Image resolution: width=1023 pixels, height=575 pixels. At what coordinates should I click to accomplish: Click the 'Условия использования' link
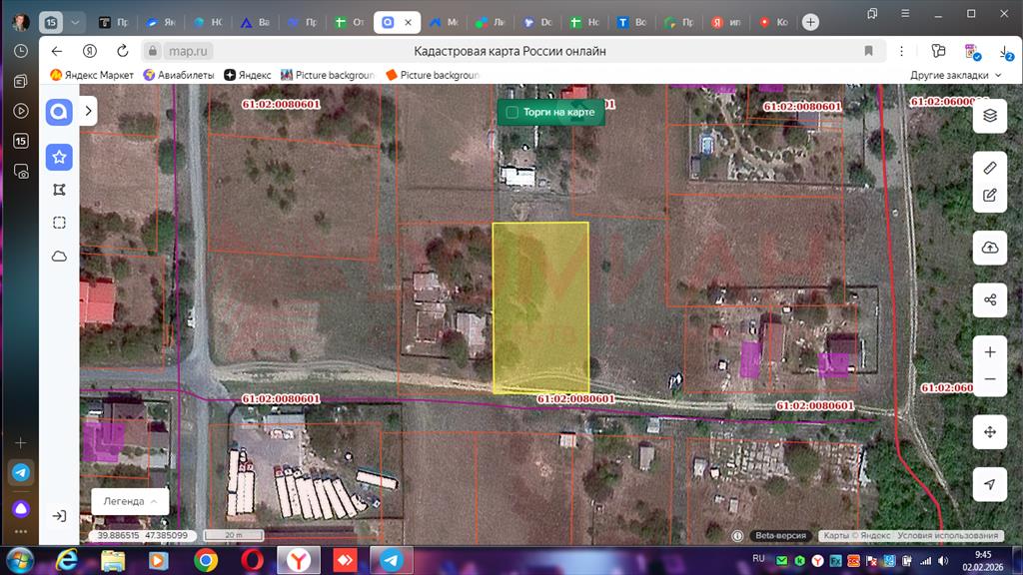point(947,536)
